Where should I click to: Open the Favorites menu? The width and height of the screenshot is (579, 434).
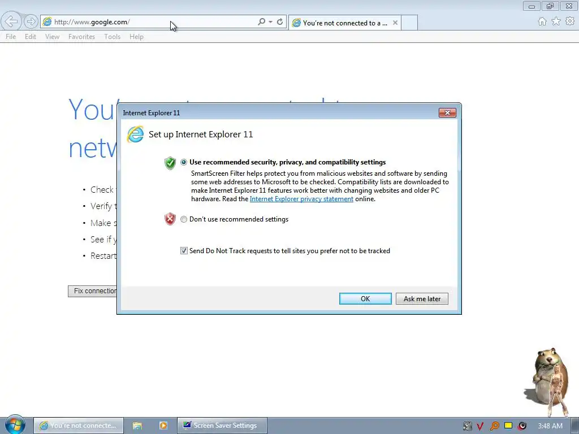pos(81,37)
